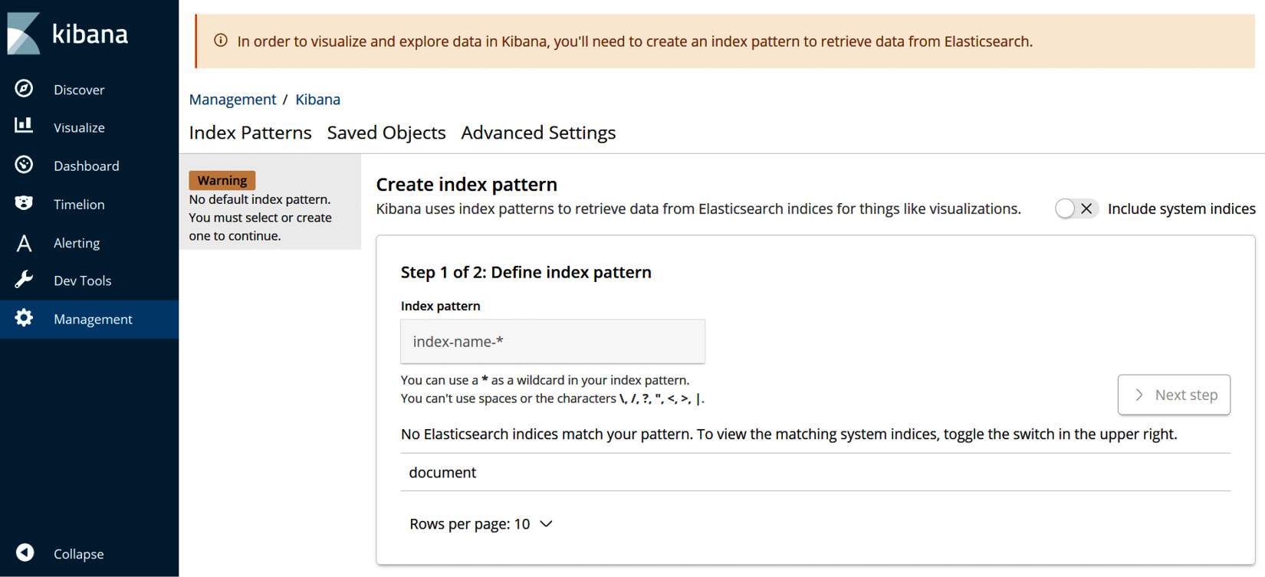1265x577 pixels.
Task: Open Dev Tools label in sidebar
Action: pyautogui.click(x=82, y=280)
